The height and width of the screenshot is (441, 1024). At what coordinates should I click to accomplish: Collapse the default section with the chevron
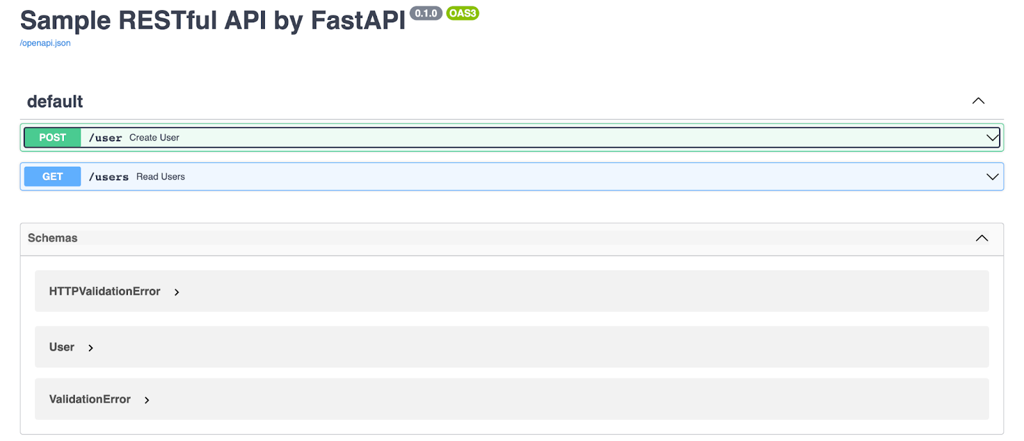pos(979,101)
